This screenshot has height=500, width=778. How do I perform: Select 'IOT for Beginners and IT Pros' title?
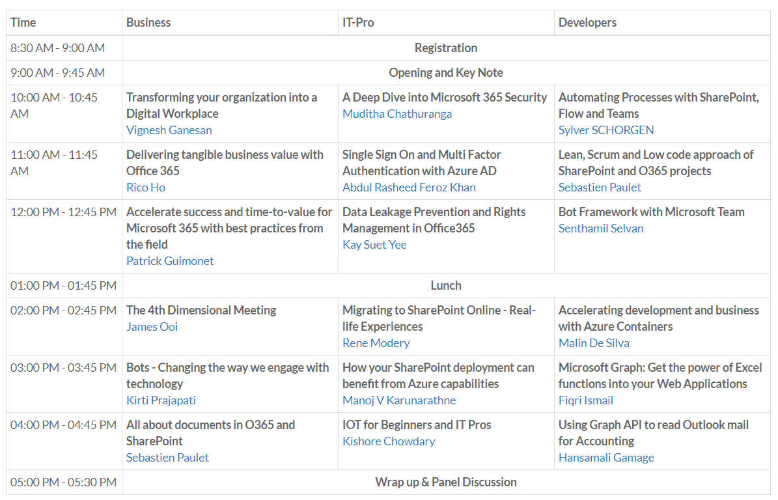click(x=417, y=424)
